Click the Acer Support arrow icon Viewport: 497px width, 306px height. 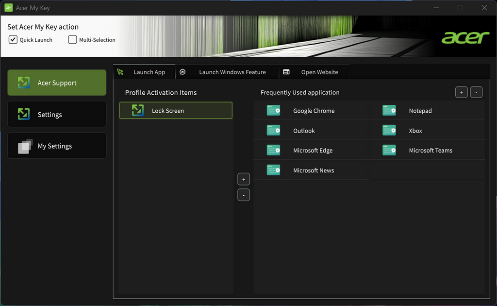(24, 83)
